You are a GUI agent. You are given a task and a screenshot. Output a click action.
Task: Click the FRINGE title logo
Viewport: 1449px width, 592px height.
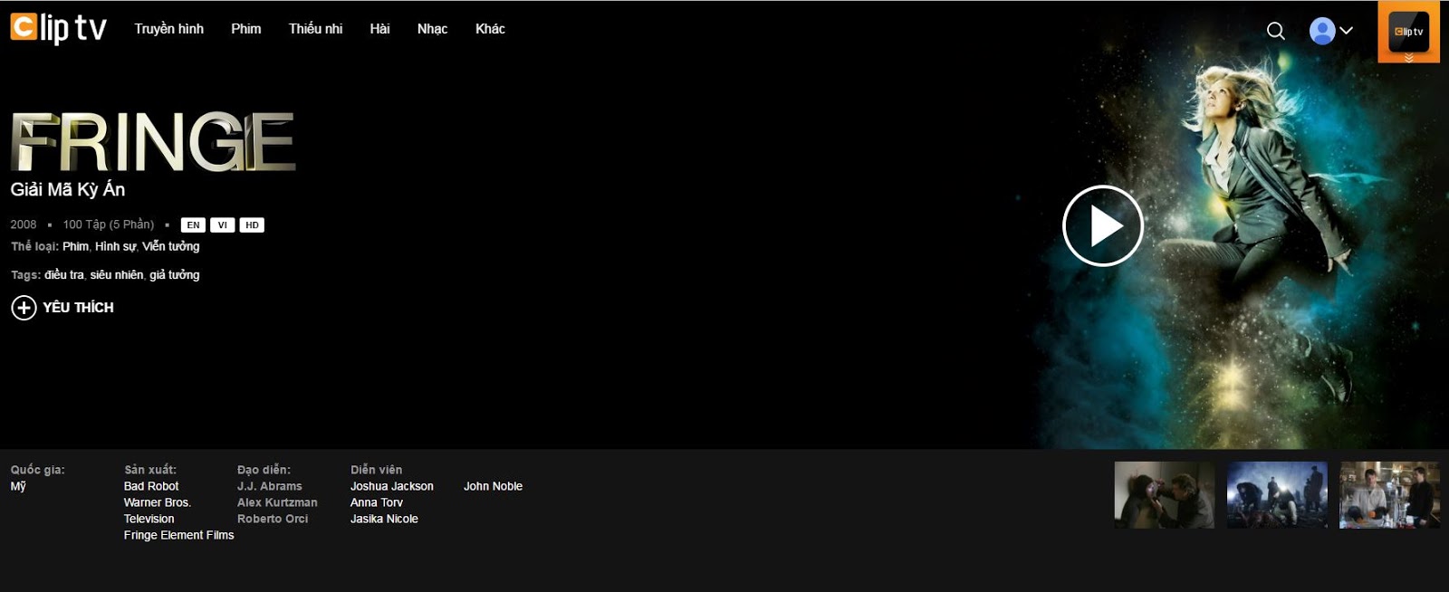153,141
